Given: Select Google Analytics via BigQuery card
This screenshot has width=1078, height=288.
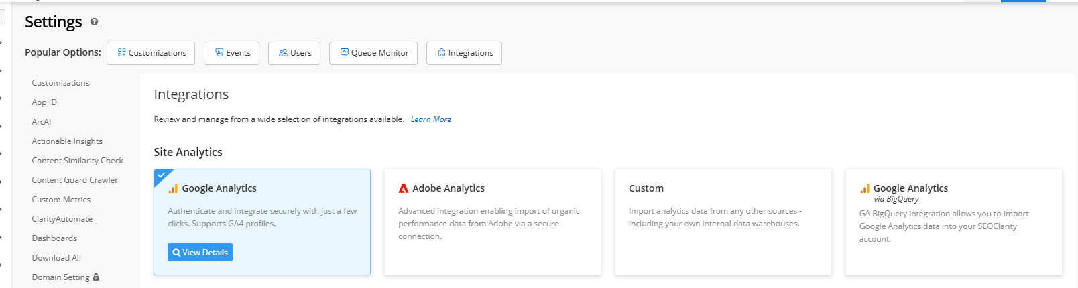Looking at the screenshot, I should tap(953, 222).
